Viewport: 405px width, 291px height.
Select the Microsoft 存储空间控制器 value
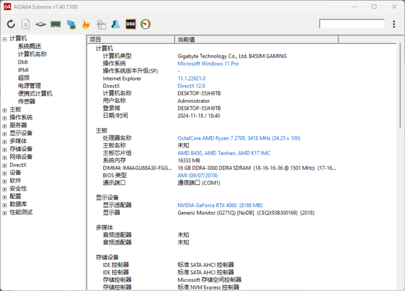(209, 280)
